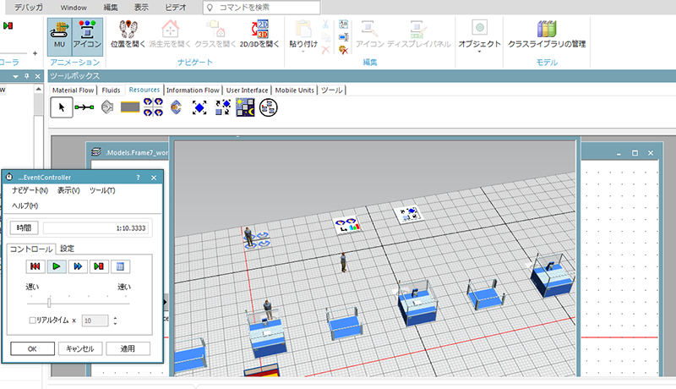Click the pin icon on side panel
Image resolution: width=676 pixels, height=389 pixels.
[27, 76]
